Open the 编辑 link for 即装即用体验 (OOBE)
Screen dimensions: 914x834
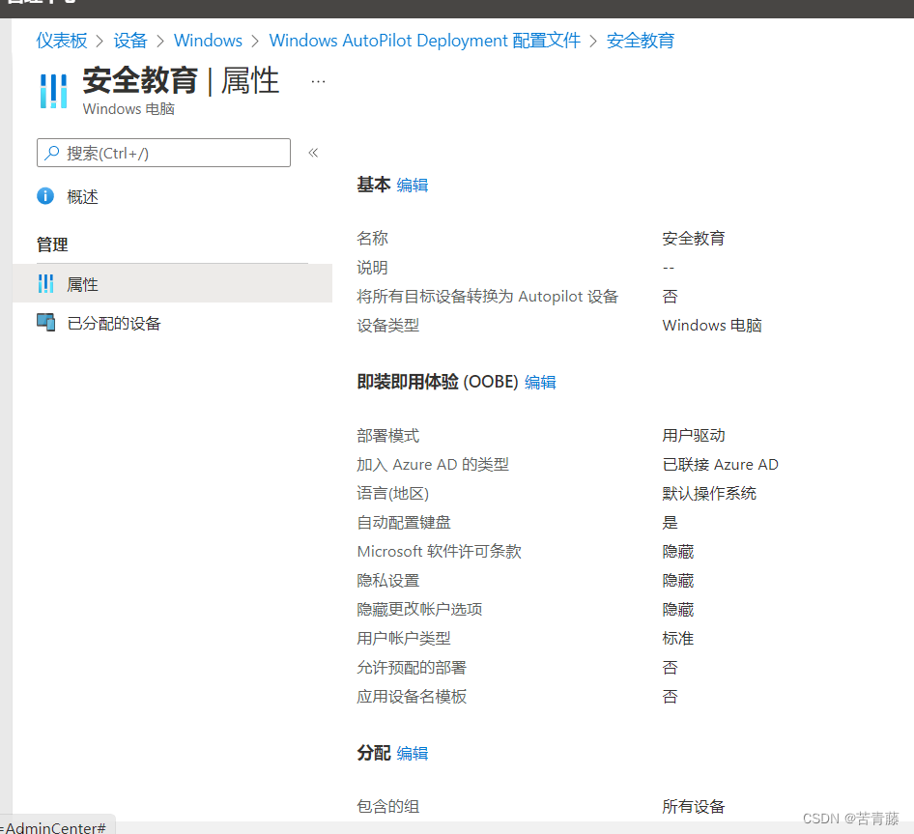point(540,383)
